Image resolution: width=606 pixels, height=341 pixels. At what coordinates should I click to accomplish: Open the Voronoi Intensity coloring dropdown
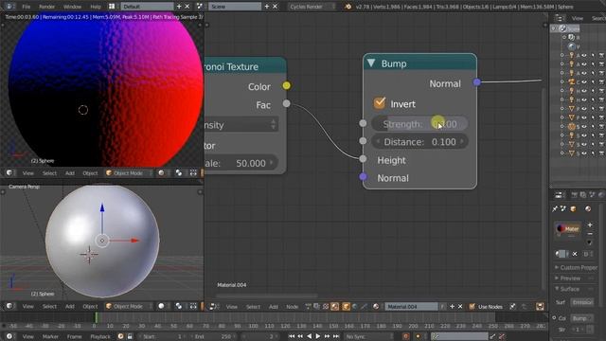pyautogui.click(x=241, y=124)
